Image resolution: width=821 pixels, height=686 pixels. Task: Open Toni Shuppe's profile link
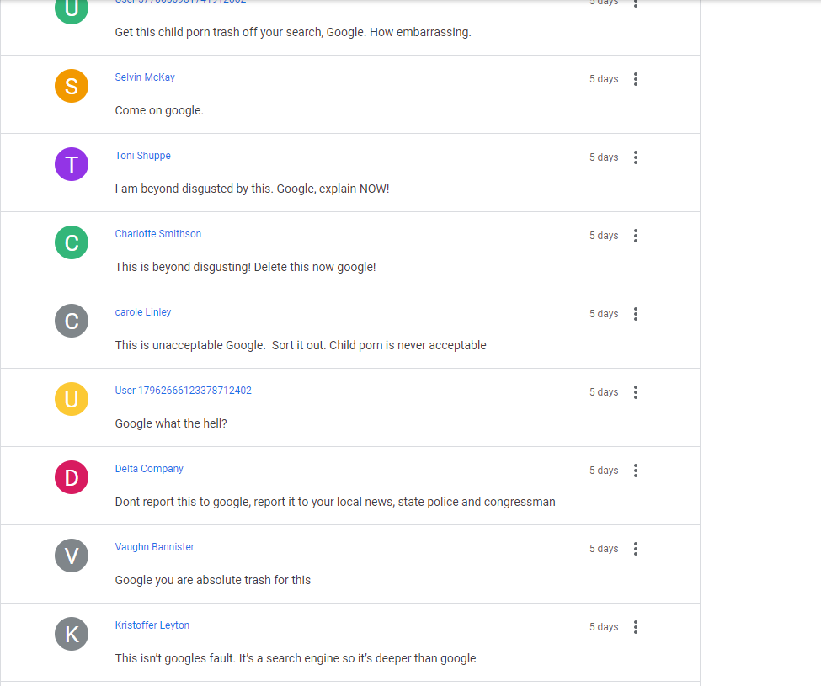pos(143,156)
